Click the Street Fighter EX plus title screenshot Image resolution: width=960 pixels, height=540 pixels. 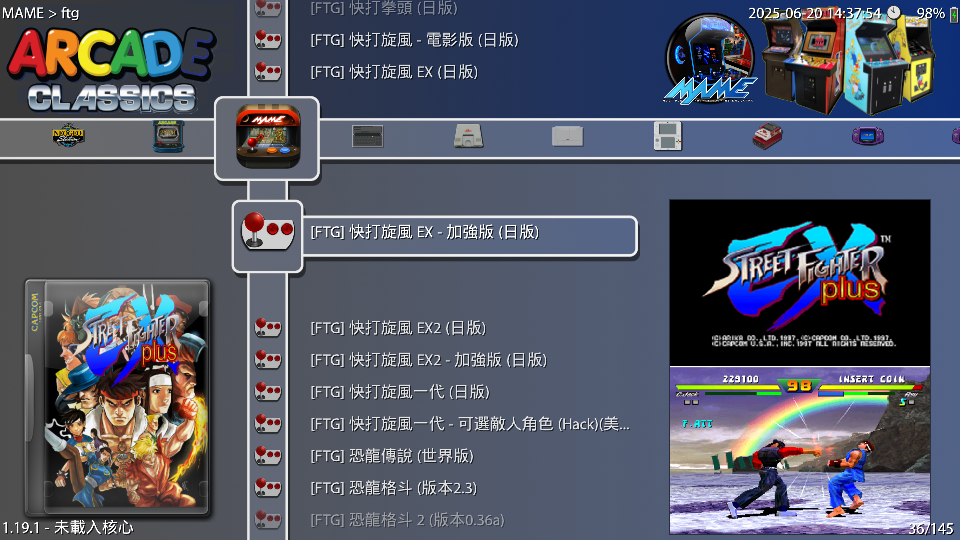point(800,283)
